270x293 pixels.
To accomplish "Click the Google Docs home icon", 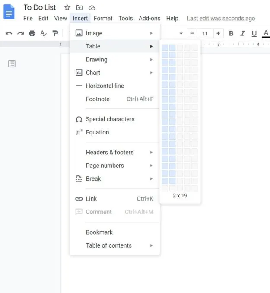I will (x=9, y=12).
